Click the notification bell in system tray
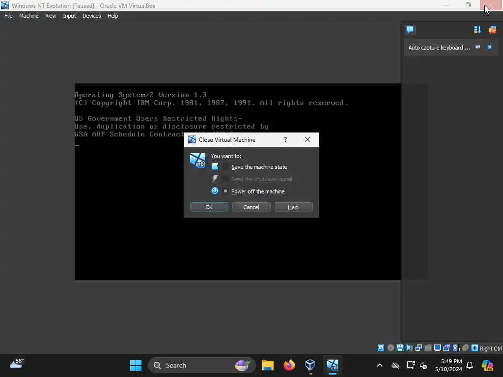The width and height of the screenshot is (503, 377). pyautogui.click(x=469, y=365)
